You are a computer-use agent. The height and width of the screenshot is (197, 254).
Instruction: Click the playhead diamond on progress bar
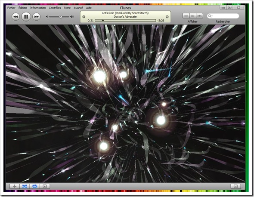[103, 20]
